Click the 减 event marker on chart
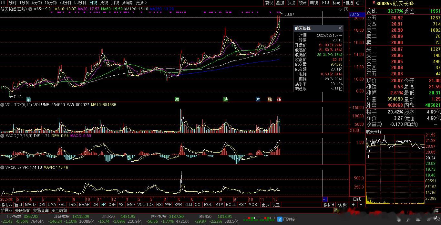Image resolution: width=441 pixels, height=225 pixels. pyautogui.click(x=177, y=99)
